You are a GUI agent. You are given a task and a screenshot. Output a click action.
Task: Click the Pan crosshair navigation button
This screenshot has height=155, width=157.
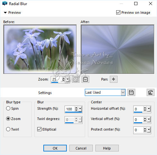coord(114,79)
